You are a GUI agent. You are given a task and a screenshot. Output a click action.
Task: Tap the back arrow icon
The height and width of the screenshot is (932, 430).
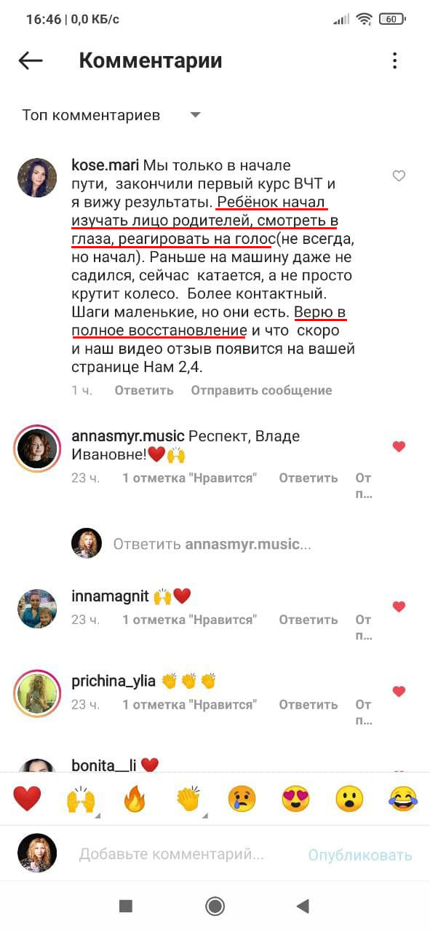31,61
